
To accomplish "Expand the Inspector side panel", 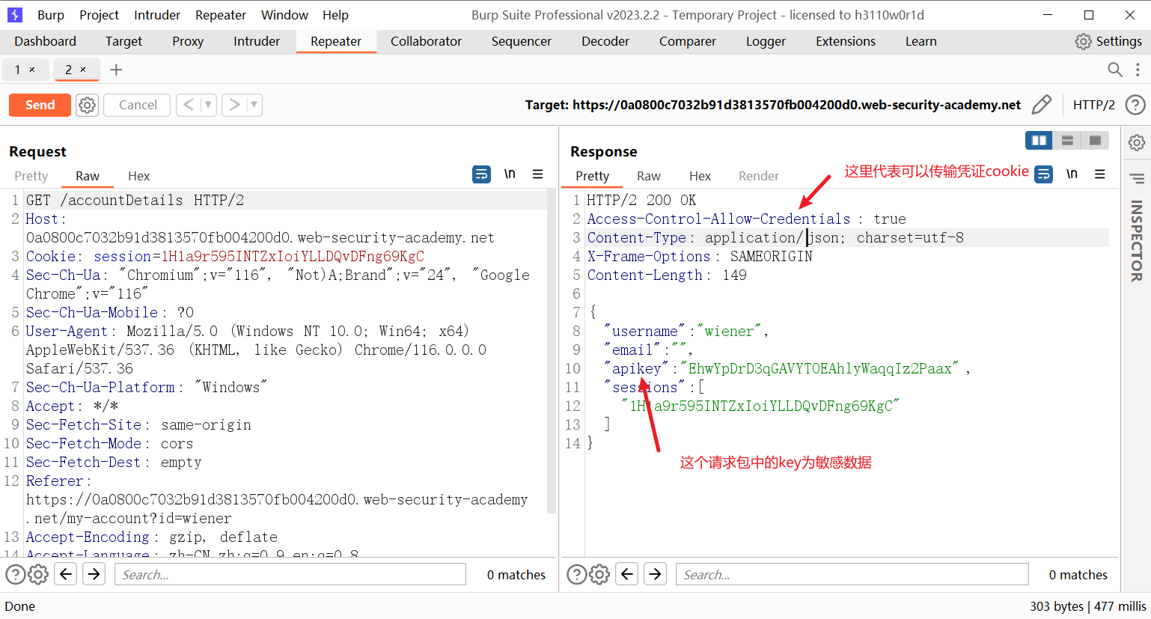I will point(1136,179).
